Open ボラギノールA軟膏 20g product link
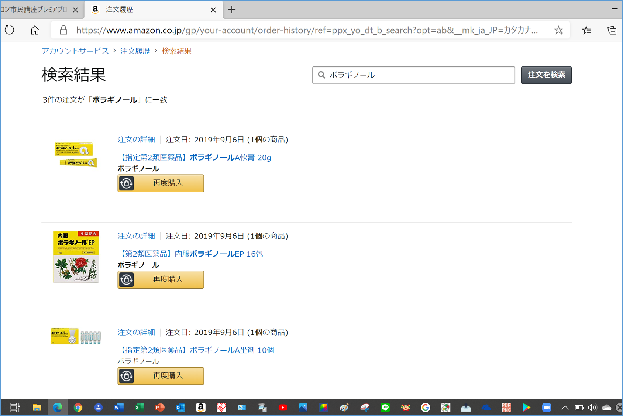 195,158
